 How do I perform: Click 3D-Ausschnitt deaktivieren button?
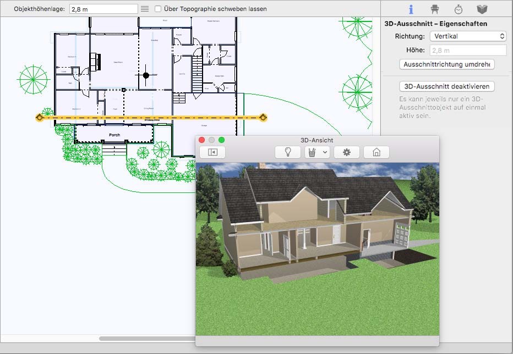tap(446, 86)
